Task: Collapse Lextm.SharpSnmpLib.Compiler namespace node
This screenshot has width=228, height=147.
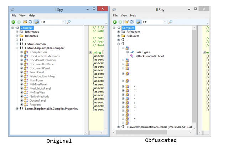Action: [x=17, y=48]
